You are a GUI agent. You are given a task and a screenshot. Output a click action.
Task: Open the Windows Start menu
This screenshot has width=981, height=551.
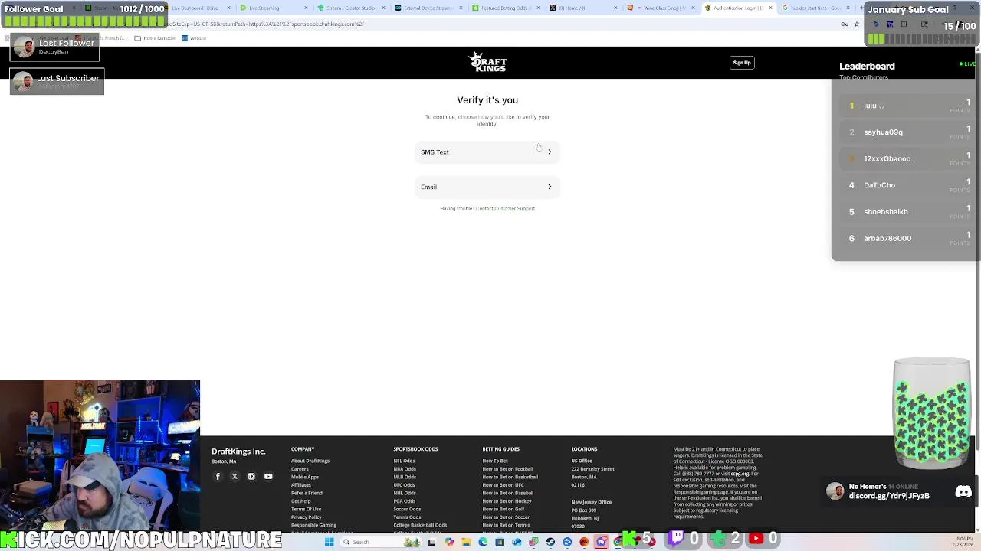(x=330, y=542)
